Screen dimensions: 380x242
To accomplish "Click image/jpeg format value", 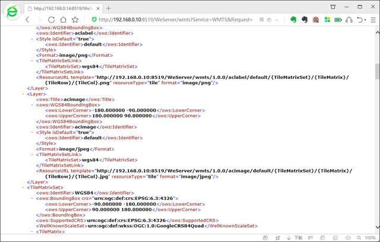I will [x=74, y=149].
